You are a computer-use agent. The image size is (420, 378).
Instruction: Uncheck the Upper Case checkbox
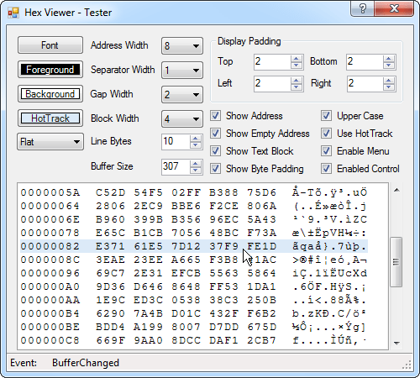tap(326, 116)
